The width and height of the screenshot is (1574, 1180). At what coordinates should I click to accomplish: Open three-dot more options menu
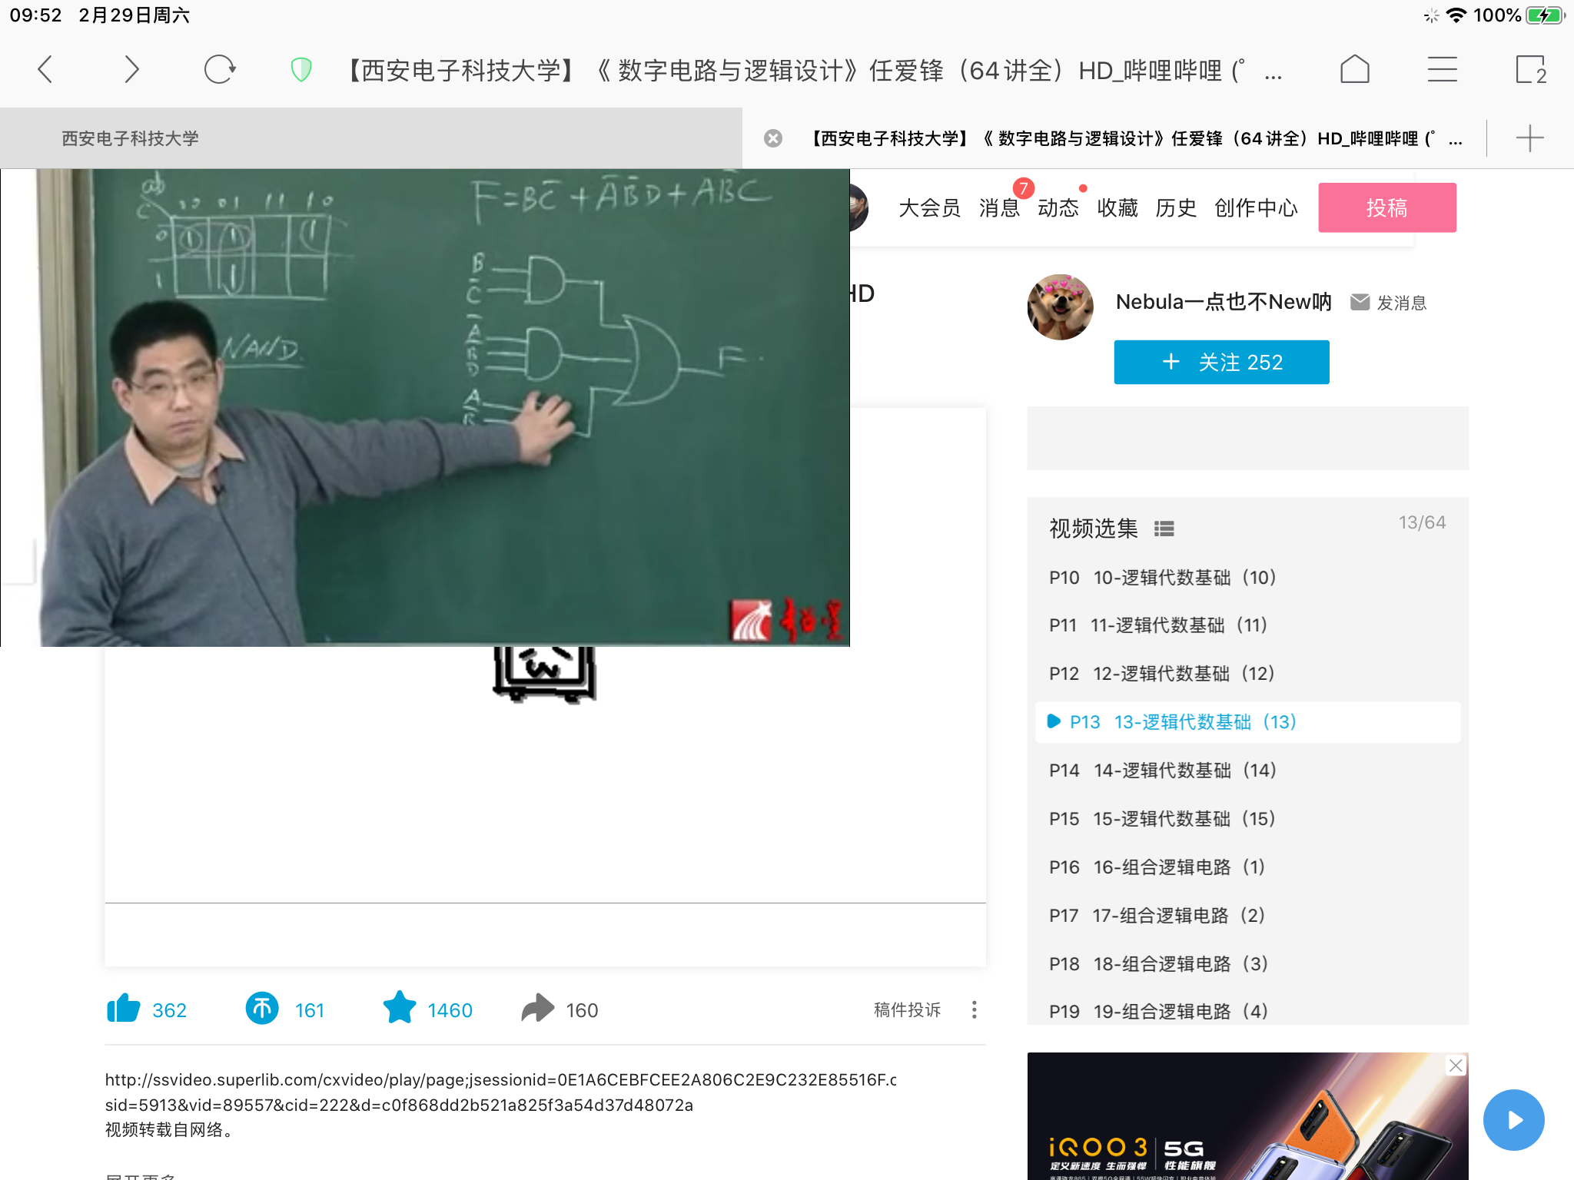[x=975, y=1009]
